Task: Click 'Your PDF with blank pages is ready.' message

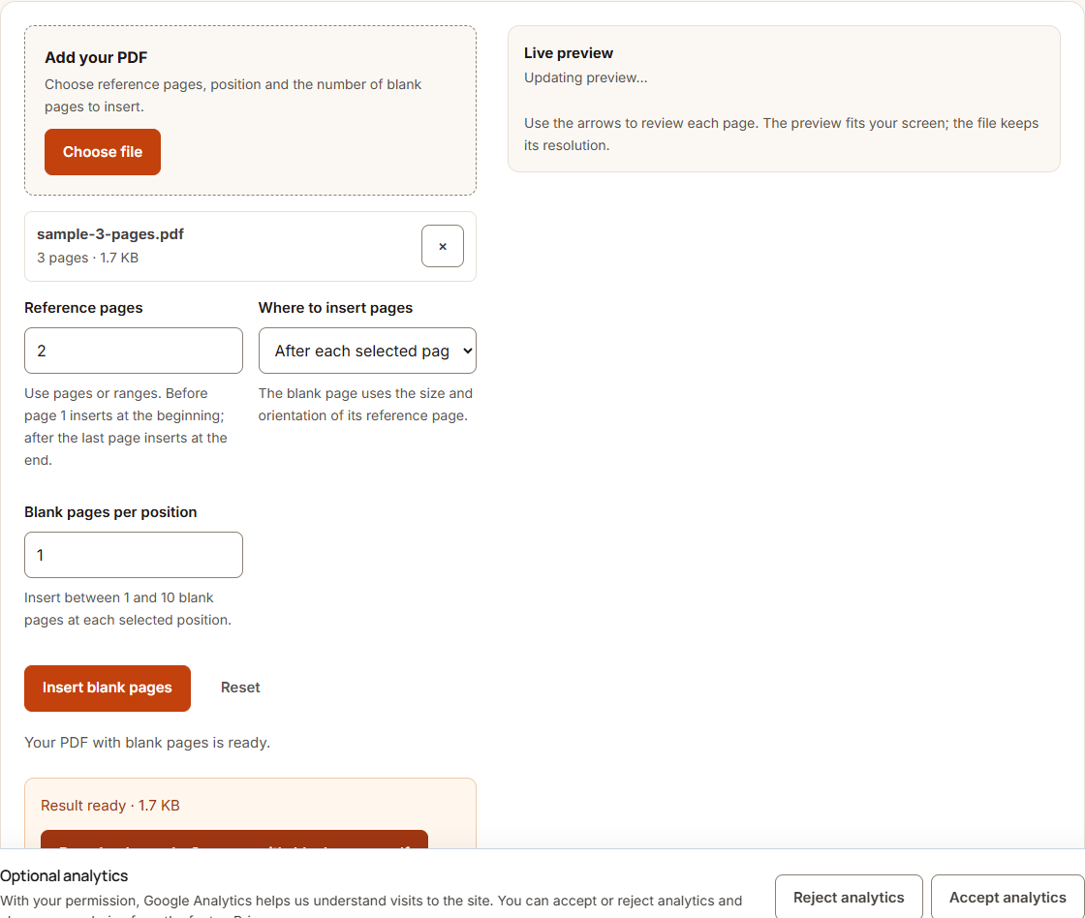Action: (147, 743)
